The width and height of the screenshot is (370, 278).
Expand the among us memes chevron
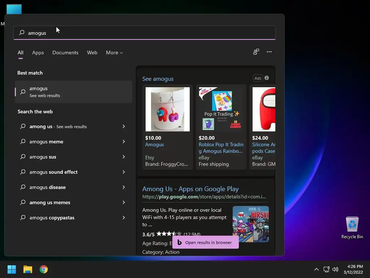point(124,202)
